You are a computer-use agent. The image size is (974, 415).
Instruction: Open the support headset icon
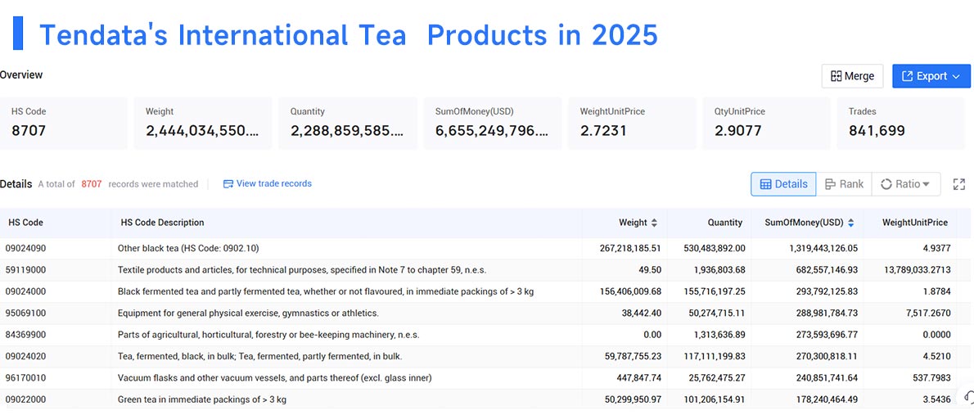click(x=968, y=396)
